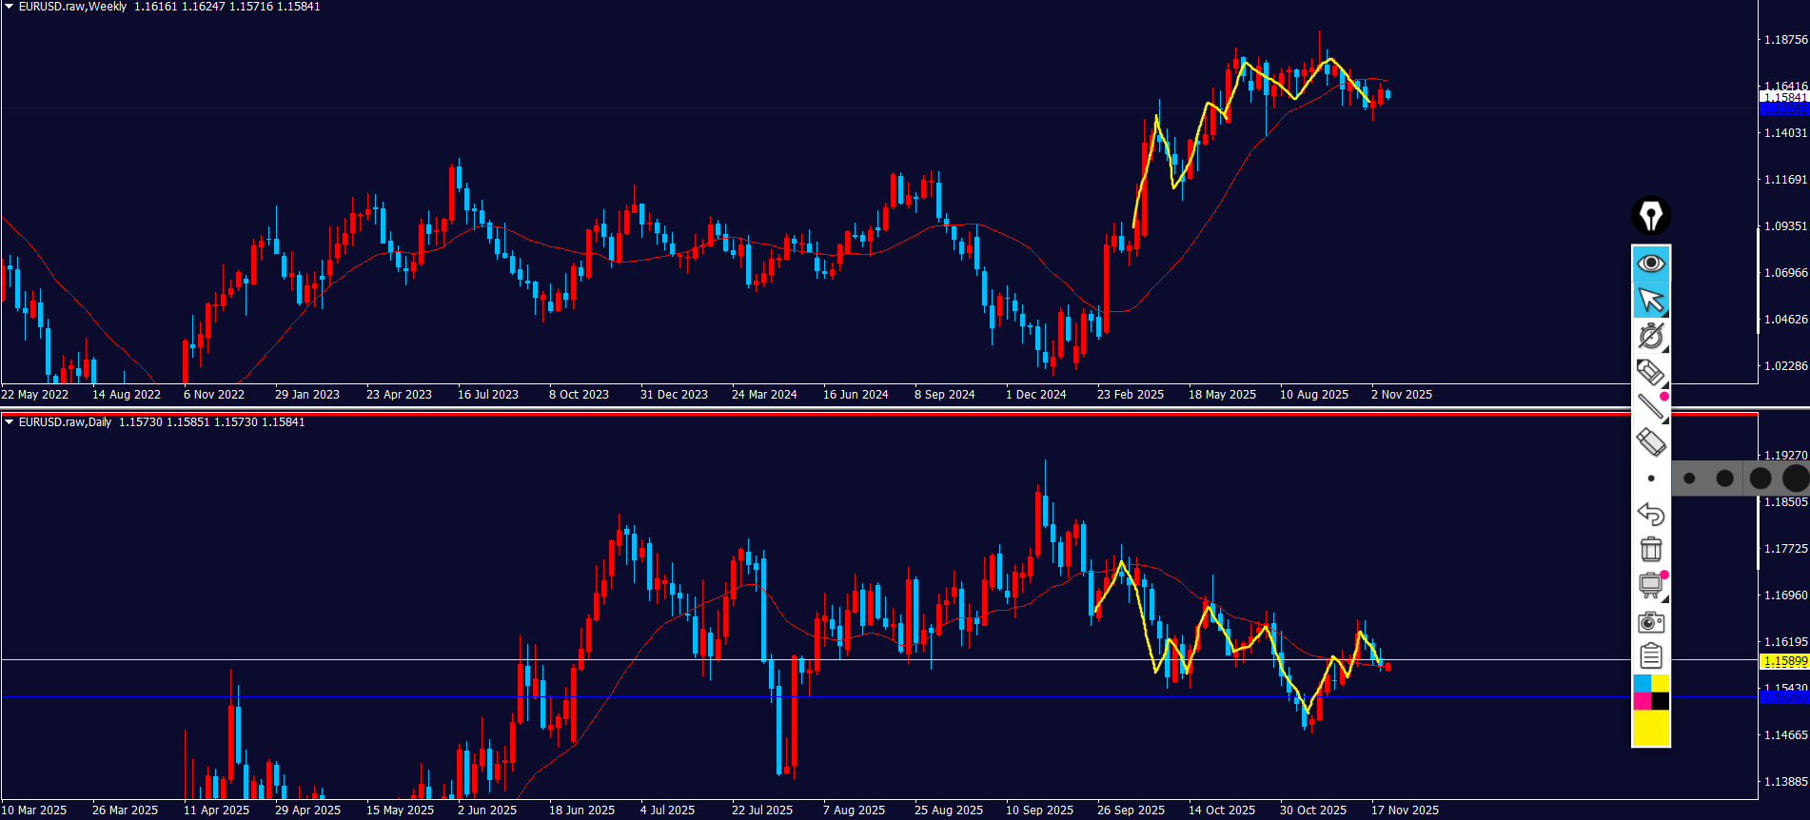Pick the black color swatch
The height and width of the screenshot is (820, 1810).
pos(1660,701)
